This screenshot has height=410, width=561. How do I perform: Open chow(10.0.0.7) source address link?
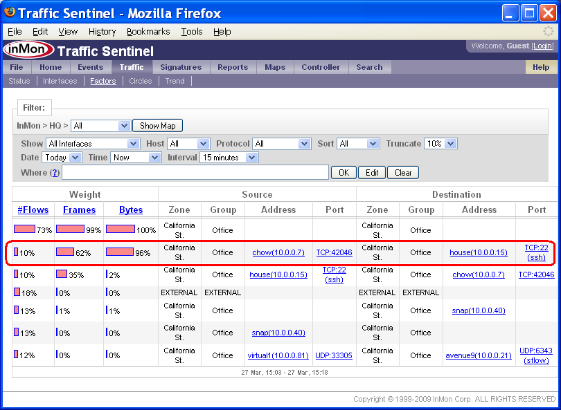(278, 252)
